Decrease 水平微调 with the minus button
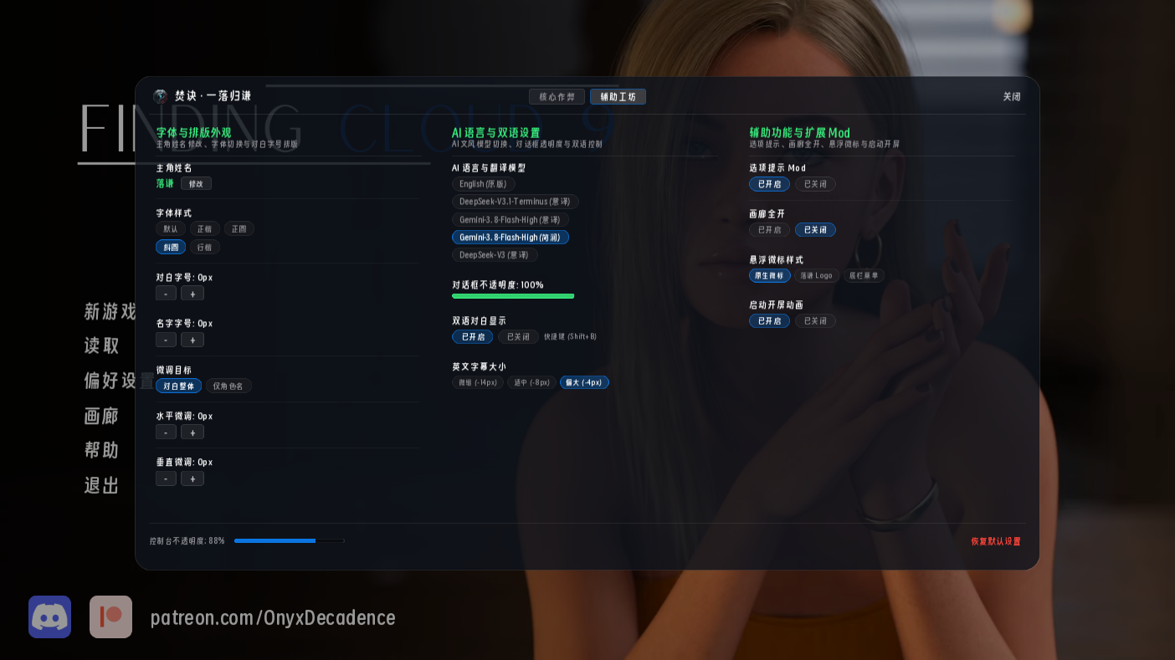Image resolution: width=1175 pixels, height=660 pixels. click(x=166, y=432)
